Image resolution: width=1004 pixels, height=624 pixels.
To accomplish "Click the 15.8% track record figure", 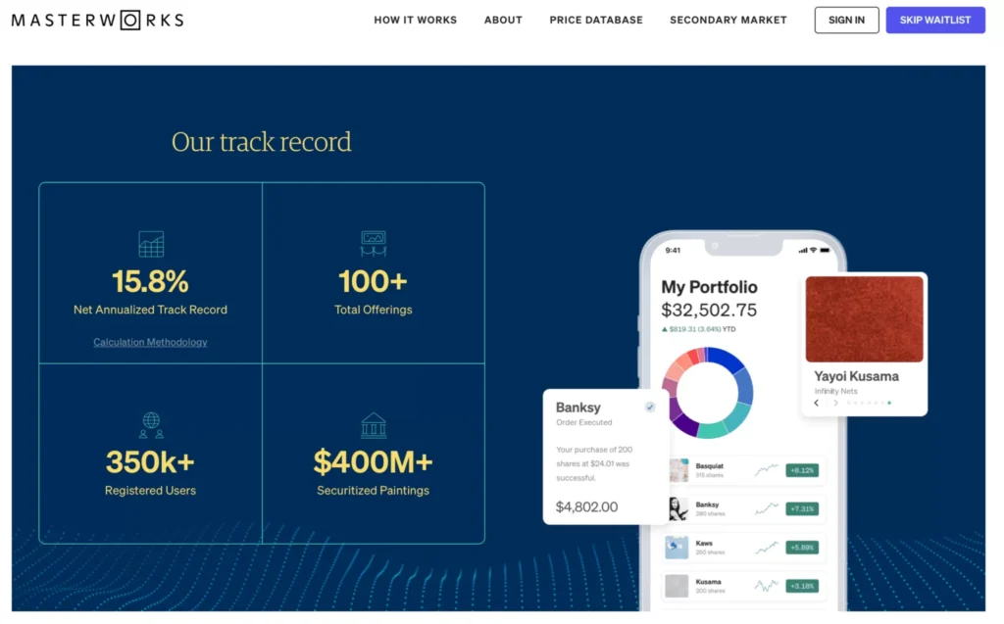I will click(x=150, y=281).
